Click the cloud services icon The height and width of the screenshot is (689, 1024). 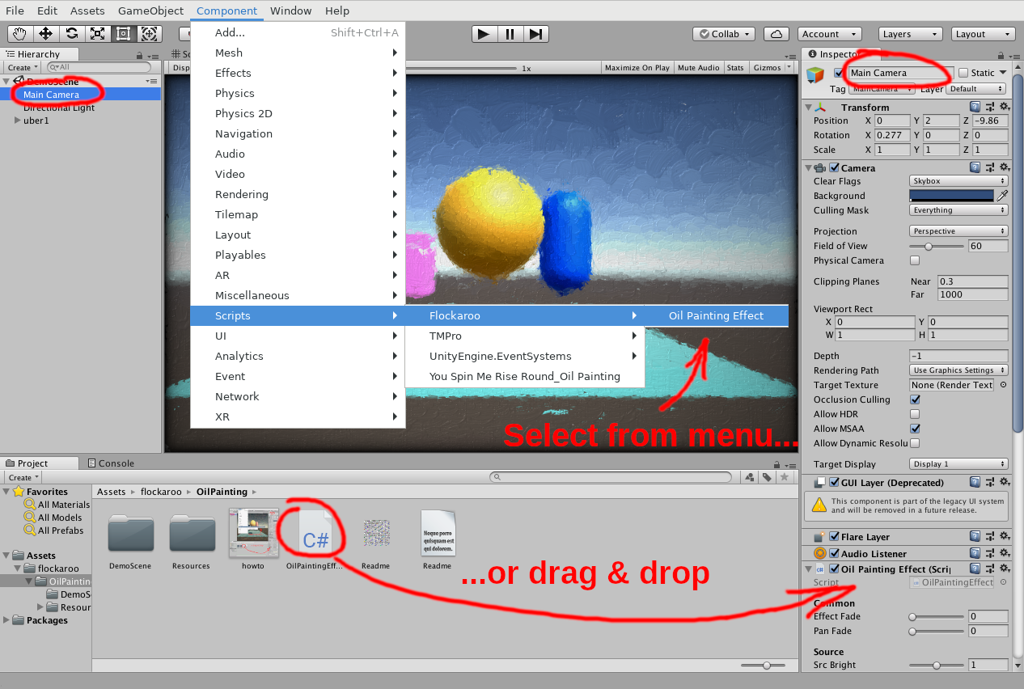point(776,34)
